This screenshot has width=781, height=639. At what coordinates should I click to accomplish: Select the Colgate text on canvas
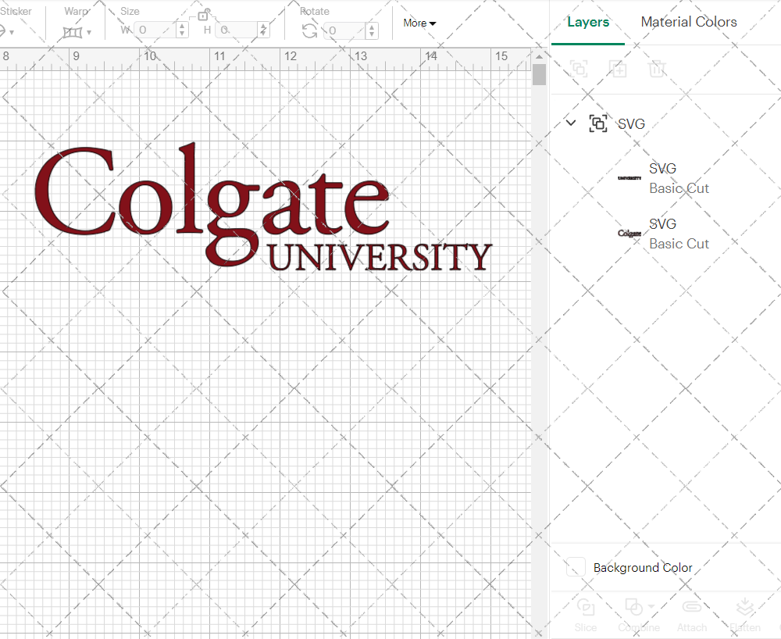point(212,203)
